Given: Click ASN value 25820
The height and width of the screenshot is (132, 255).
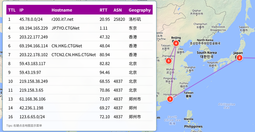Looking at the screenshot, I should (x=119, y=19).
